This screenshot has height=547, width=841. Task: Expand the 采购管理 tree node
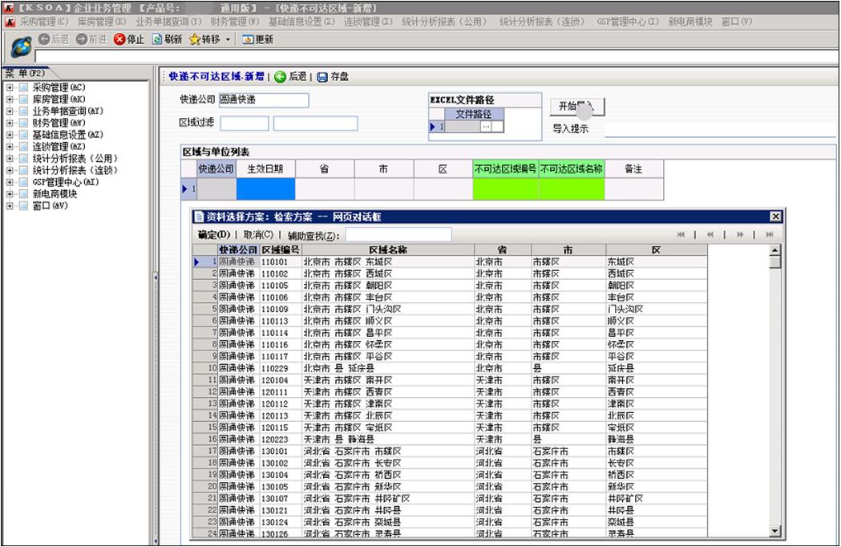point(10,87)
